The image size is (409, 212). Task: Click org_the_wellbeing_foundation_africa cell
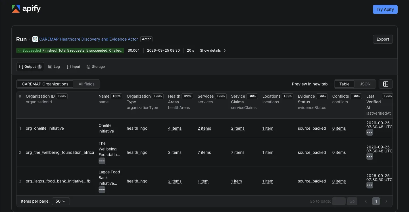[x=60, y=152]
